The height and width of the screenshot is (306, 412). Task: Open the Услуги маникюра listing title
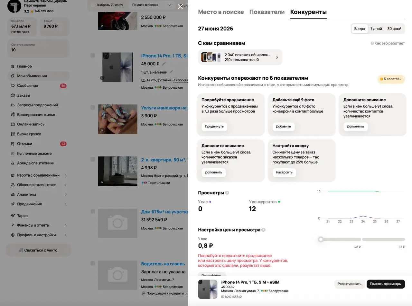tap(164, 108)
